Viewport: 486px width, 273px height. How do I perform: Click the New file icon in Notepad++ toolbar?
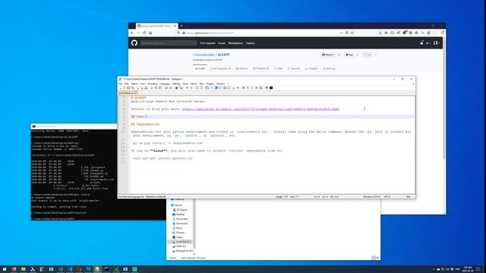120,88
